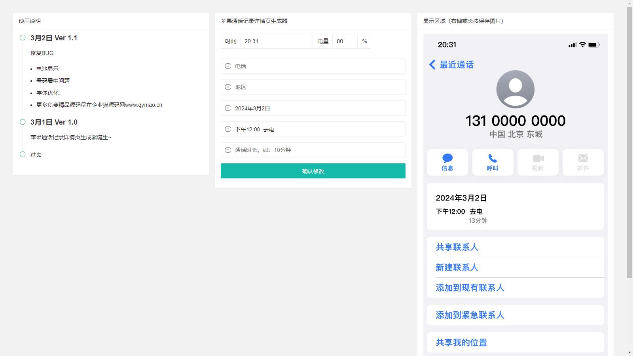
Task: Click the 电量 battery percent field
Action: (345, 41)
